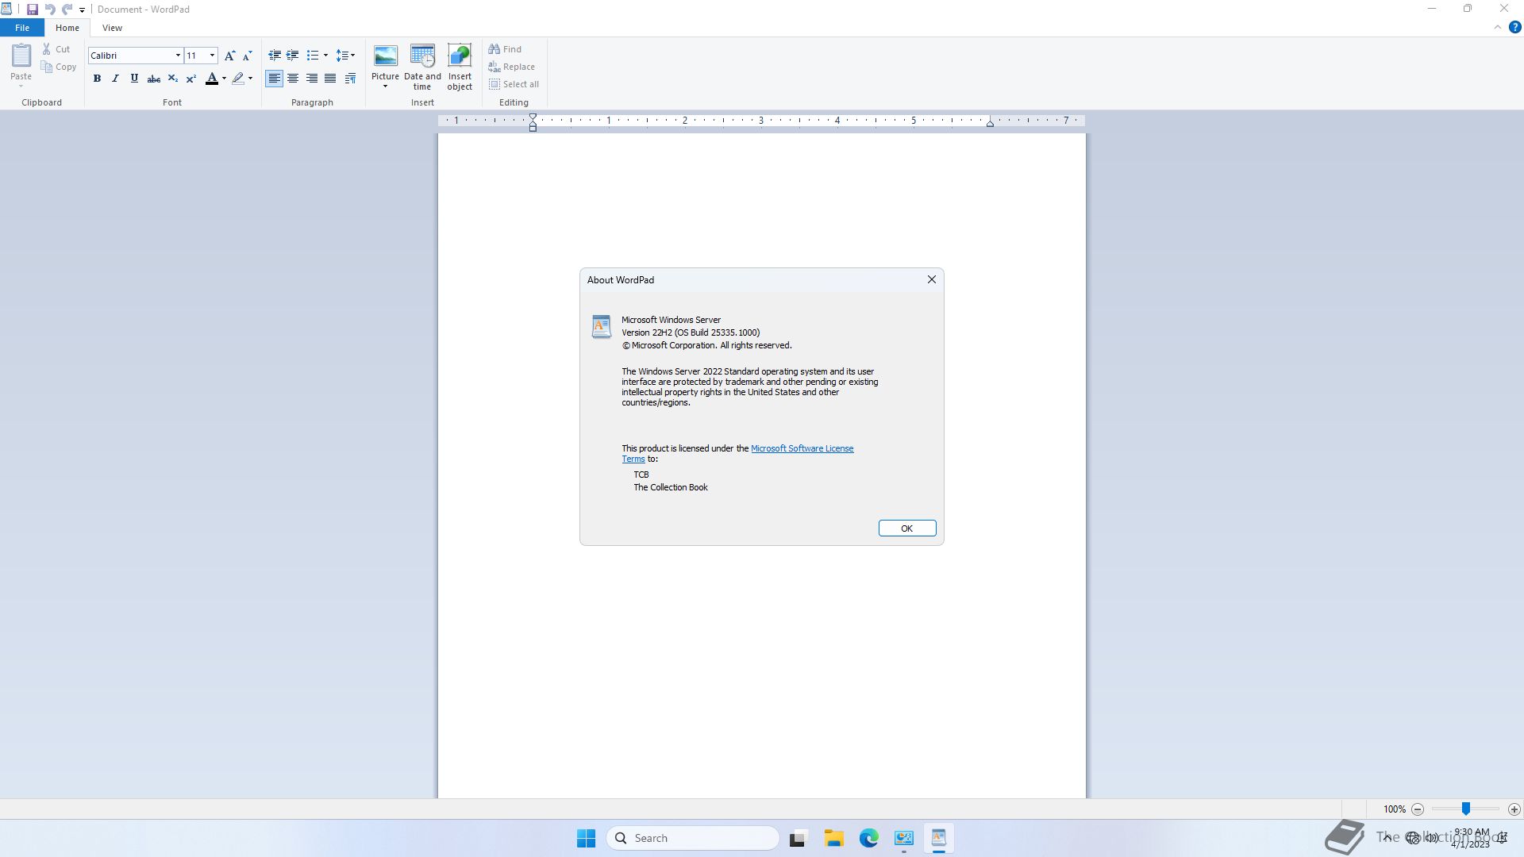Expand the text color dropdown arrow

click(x=225, y=79)
